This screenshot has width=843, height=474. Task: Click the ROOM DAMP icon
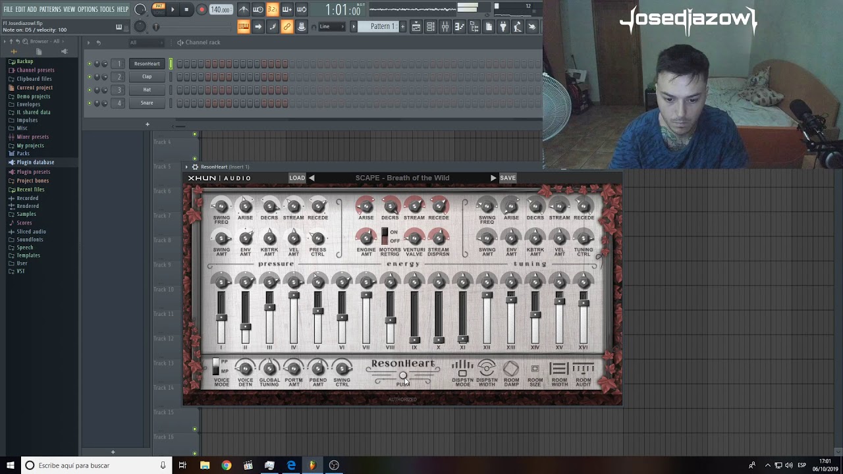pos(511,369)
